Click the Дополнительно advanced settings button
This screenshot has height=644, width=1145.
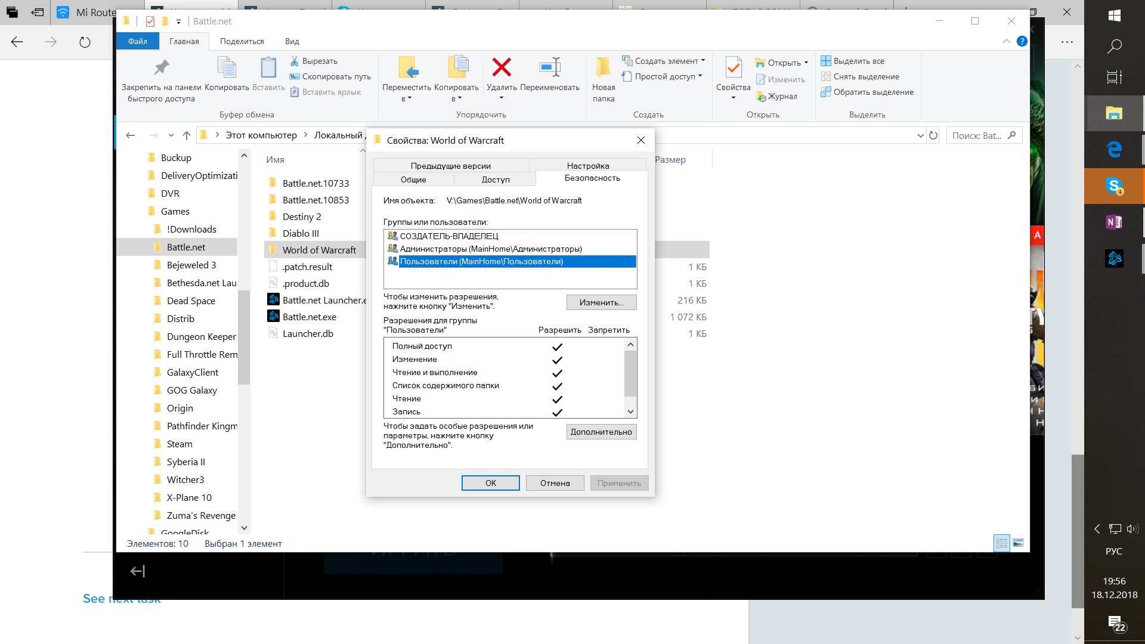600,431
